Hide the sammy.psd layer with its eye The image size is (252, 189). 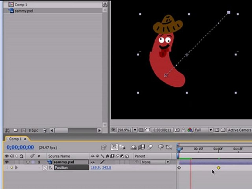7,162
